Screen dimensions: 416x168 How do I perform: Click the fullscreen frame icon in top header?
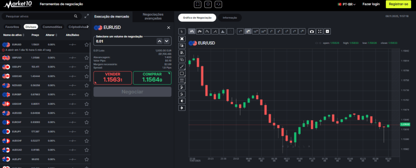[198, 4]
